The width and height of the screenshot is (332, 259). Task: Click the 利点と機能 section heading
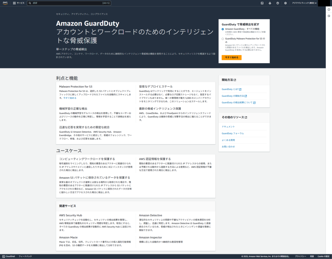pos(67,78)
